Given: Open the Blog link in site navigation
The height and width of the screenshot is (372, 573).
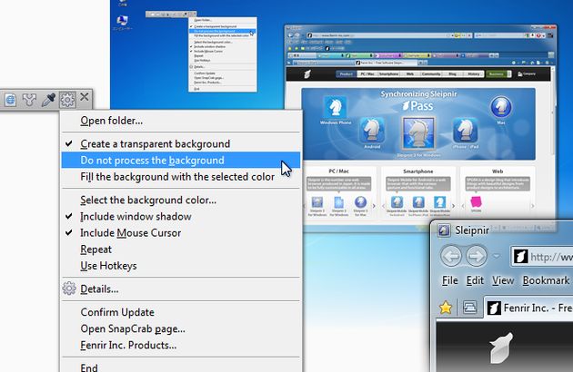Looking at the screenshot, I should [453, 74].
